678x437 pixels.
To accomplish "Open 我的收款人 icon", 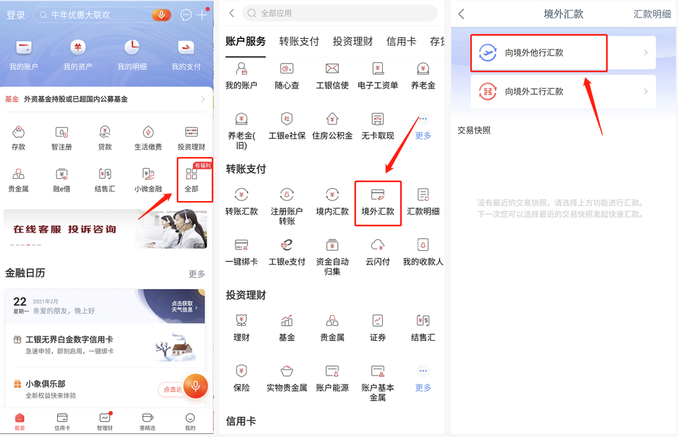I will (423, 245).
